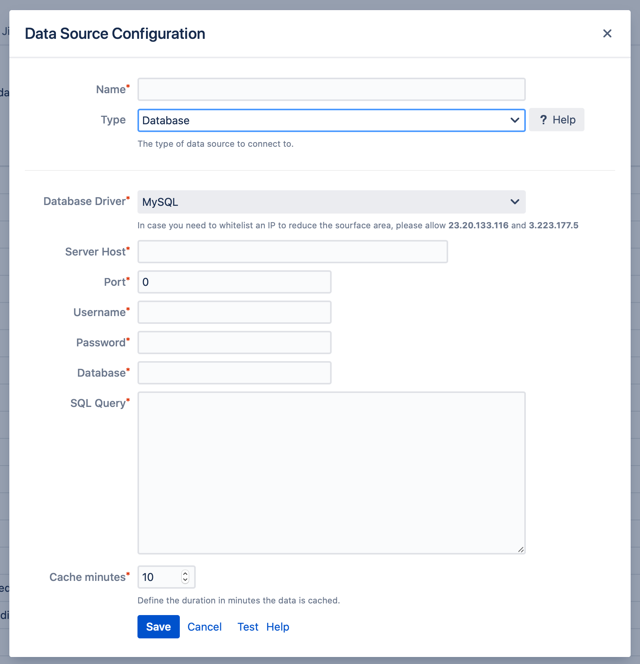Close the Data Source Configuration dialog

[607, 33]
